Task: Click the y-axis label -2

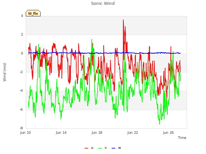Action: [x=22, y=72]
